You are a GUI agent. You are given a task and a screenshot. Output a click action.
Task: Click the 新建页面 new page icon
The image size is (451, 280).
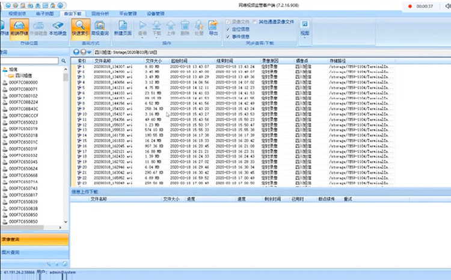[x=123, y=29]
